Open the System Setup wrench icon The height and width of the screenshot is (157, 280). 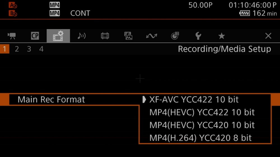[198, 36]
